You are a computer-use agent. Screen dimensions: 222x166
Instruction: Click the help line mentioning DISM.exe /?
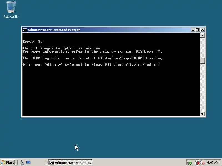click(x=92, y=51)
